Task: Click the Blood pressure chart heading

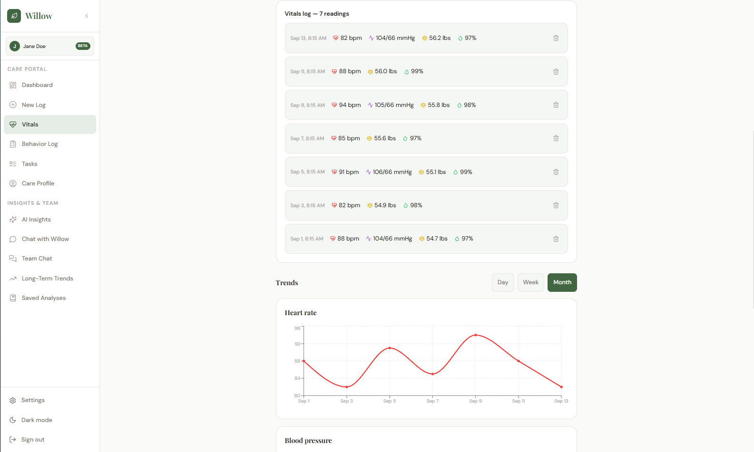Action: [308, 441]
